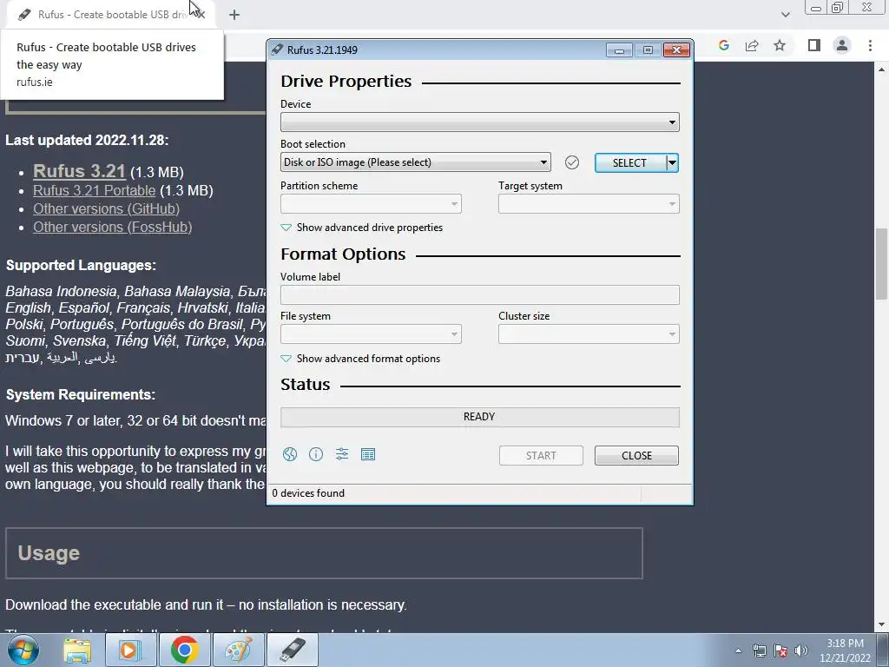Viewport: 889px width, 667px height.
Task: Close the Rufus browser tab
Action: click(x=201, y=15)
